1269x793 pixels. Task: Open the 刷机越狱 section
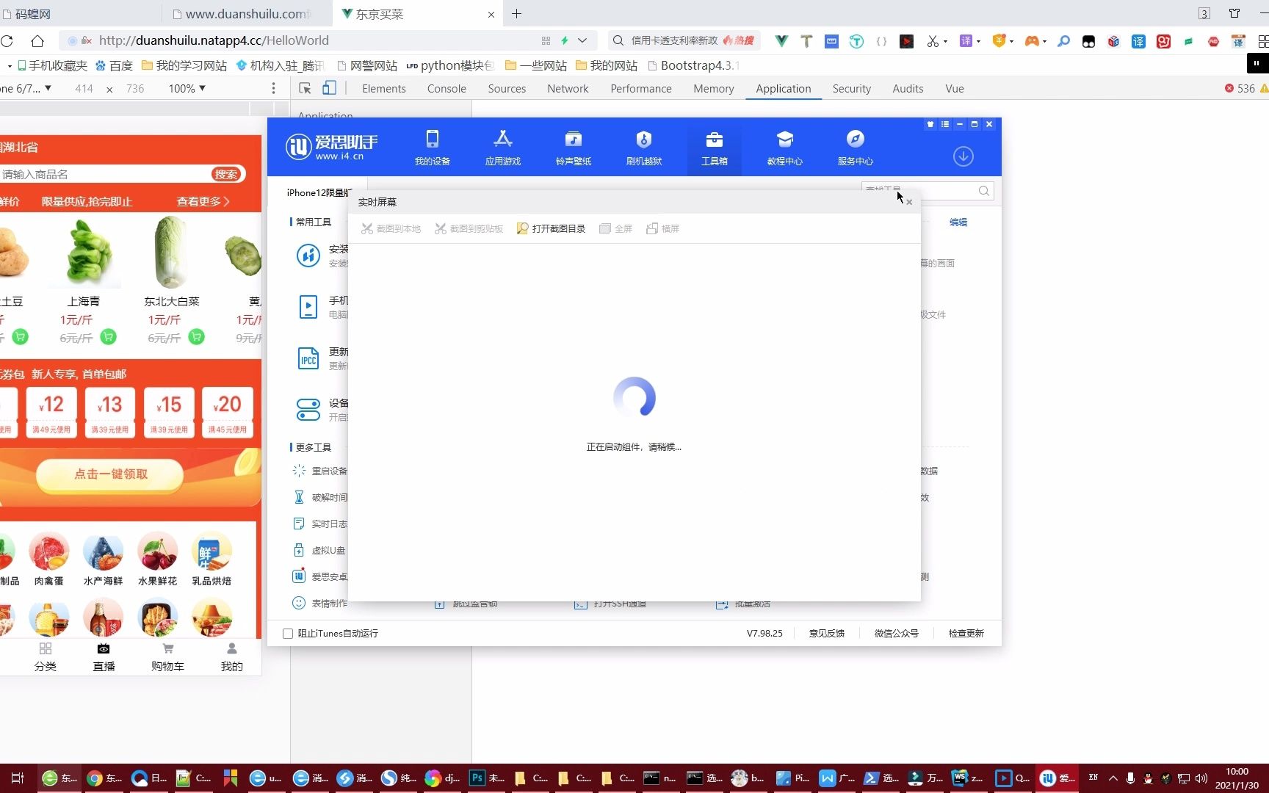tap(643, 147)
